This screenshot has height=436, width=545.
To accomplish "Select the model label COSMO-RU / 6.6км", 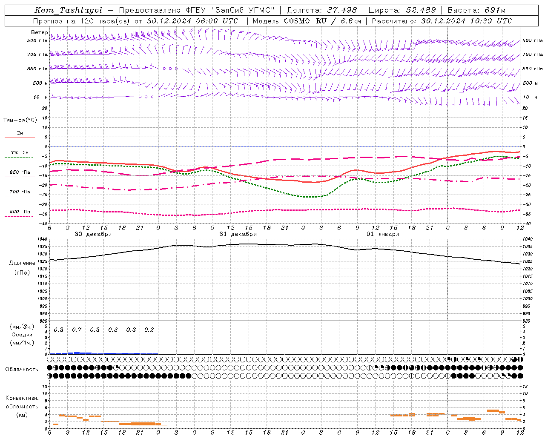I will click(322, 21).
